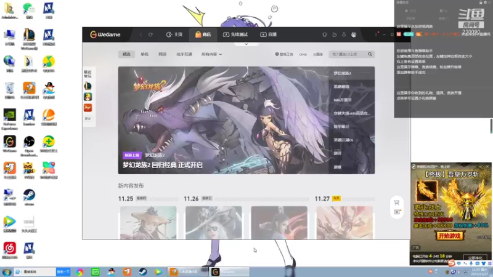Click the WeGame refresh icon
The width and height of the screenshot is (493, 277).
click(150, 34)
